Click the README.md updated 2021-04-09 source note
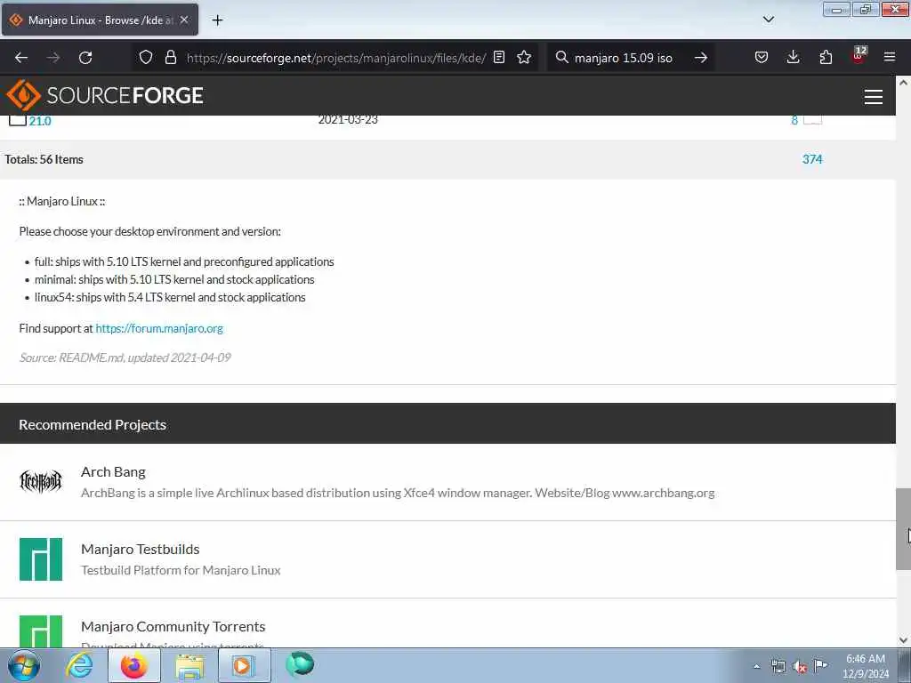Image resolution: width=911 pixels, height=683 pixels. tap(125, 358)
